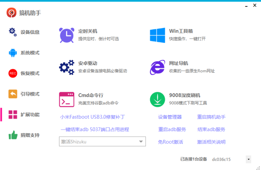Open the 定时关机 clock icon
This screenshot has height=171, width=261.
pos(66,35)
